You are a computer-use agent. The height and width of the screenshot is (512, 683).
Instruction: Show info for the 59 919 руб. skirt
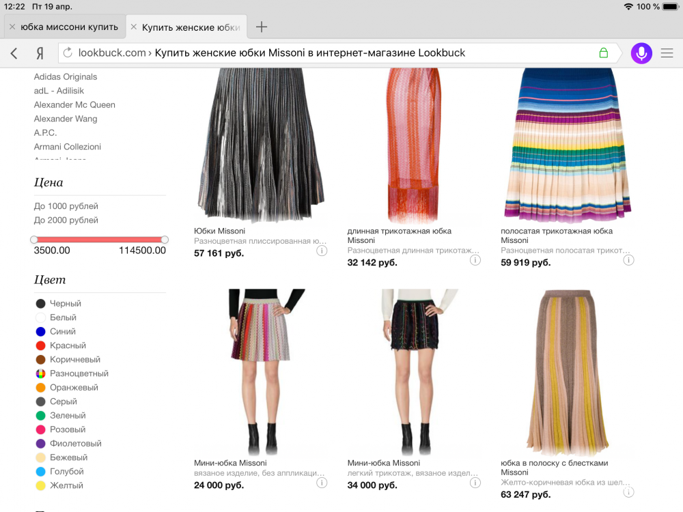(628, 260)
